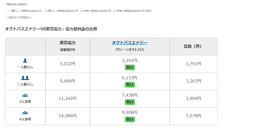Select the 3人世帯 row label
266x129 pixels.
25,102
